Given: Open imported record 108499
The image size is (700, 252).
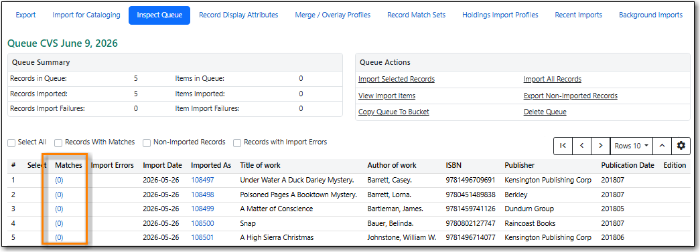Looking at the screenshot, I should pos(202,209).
